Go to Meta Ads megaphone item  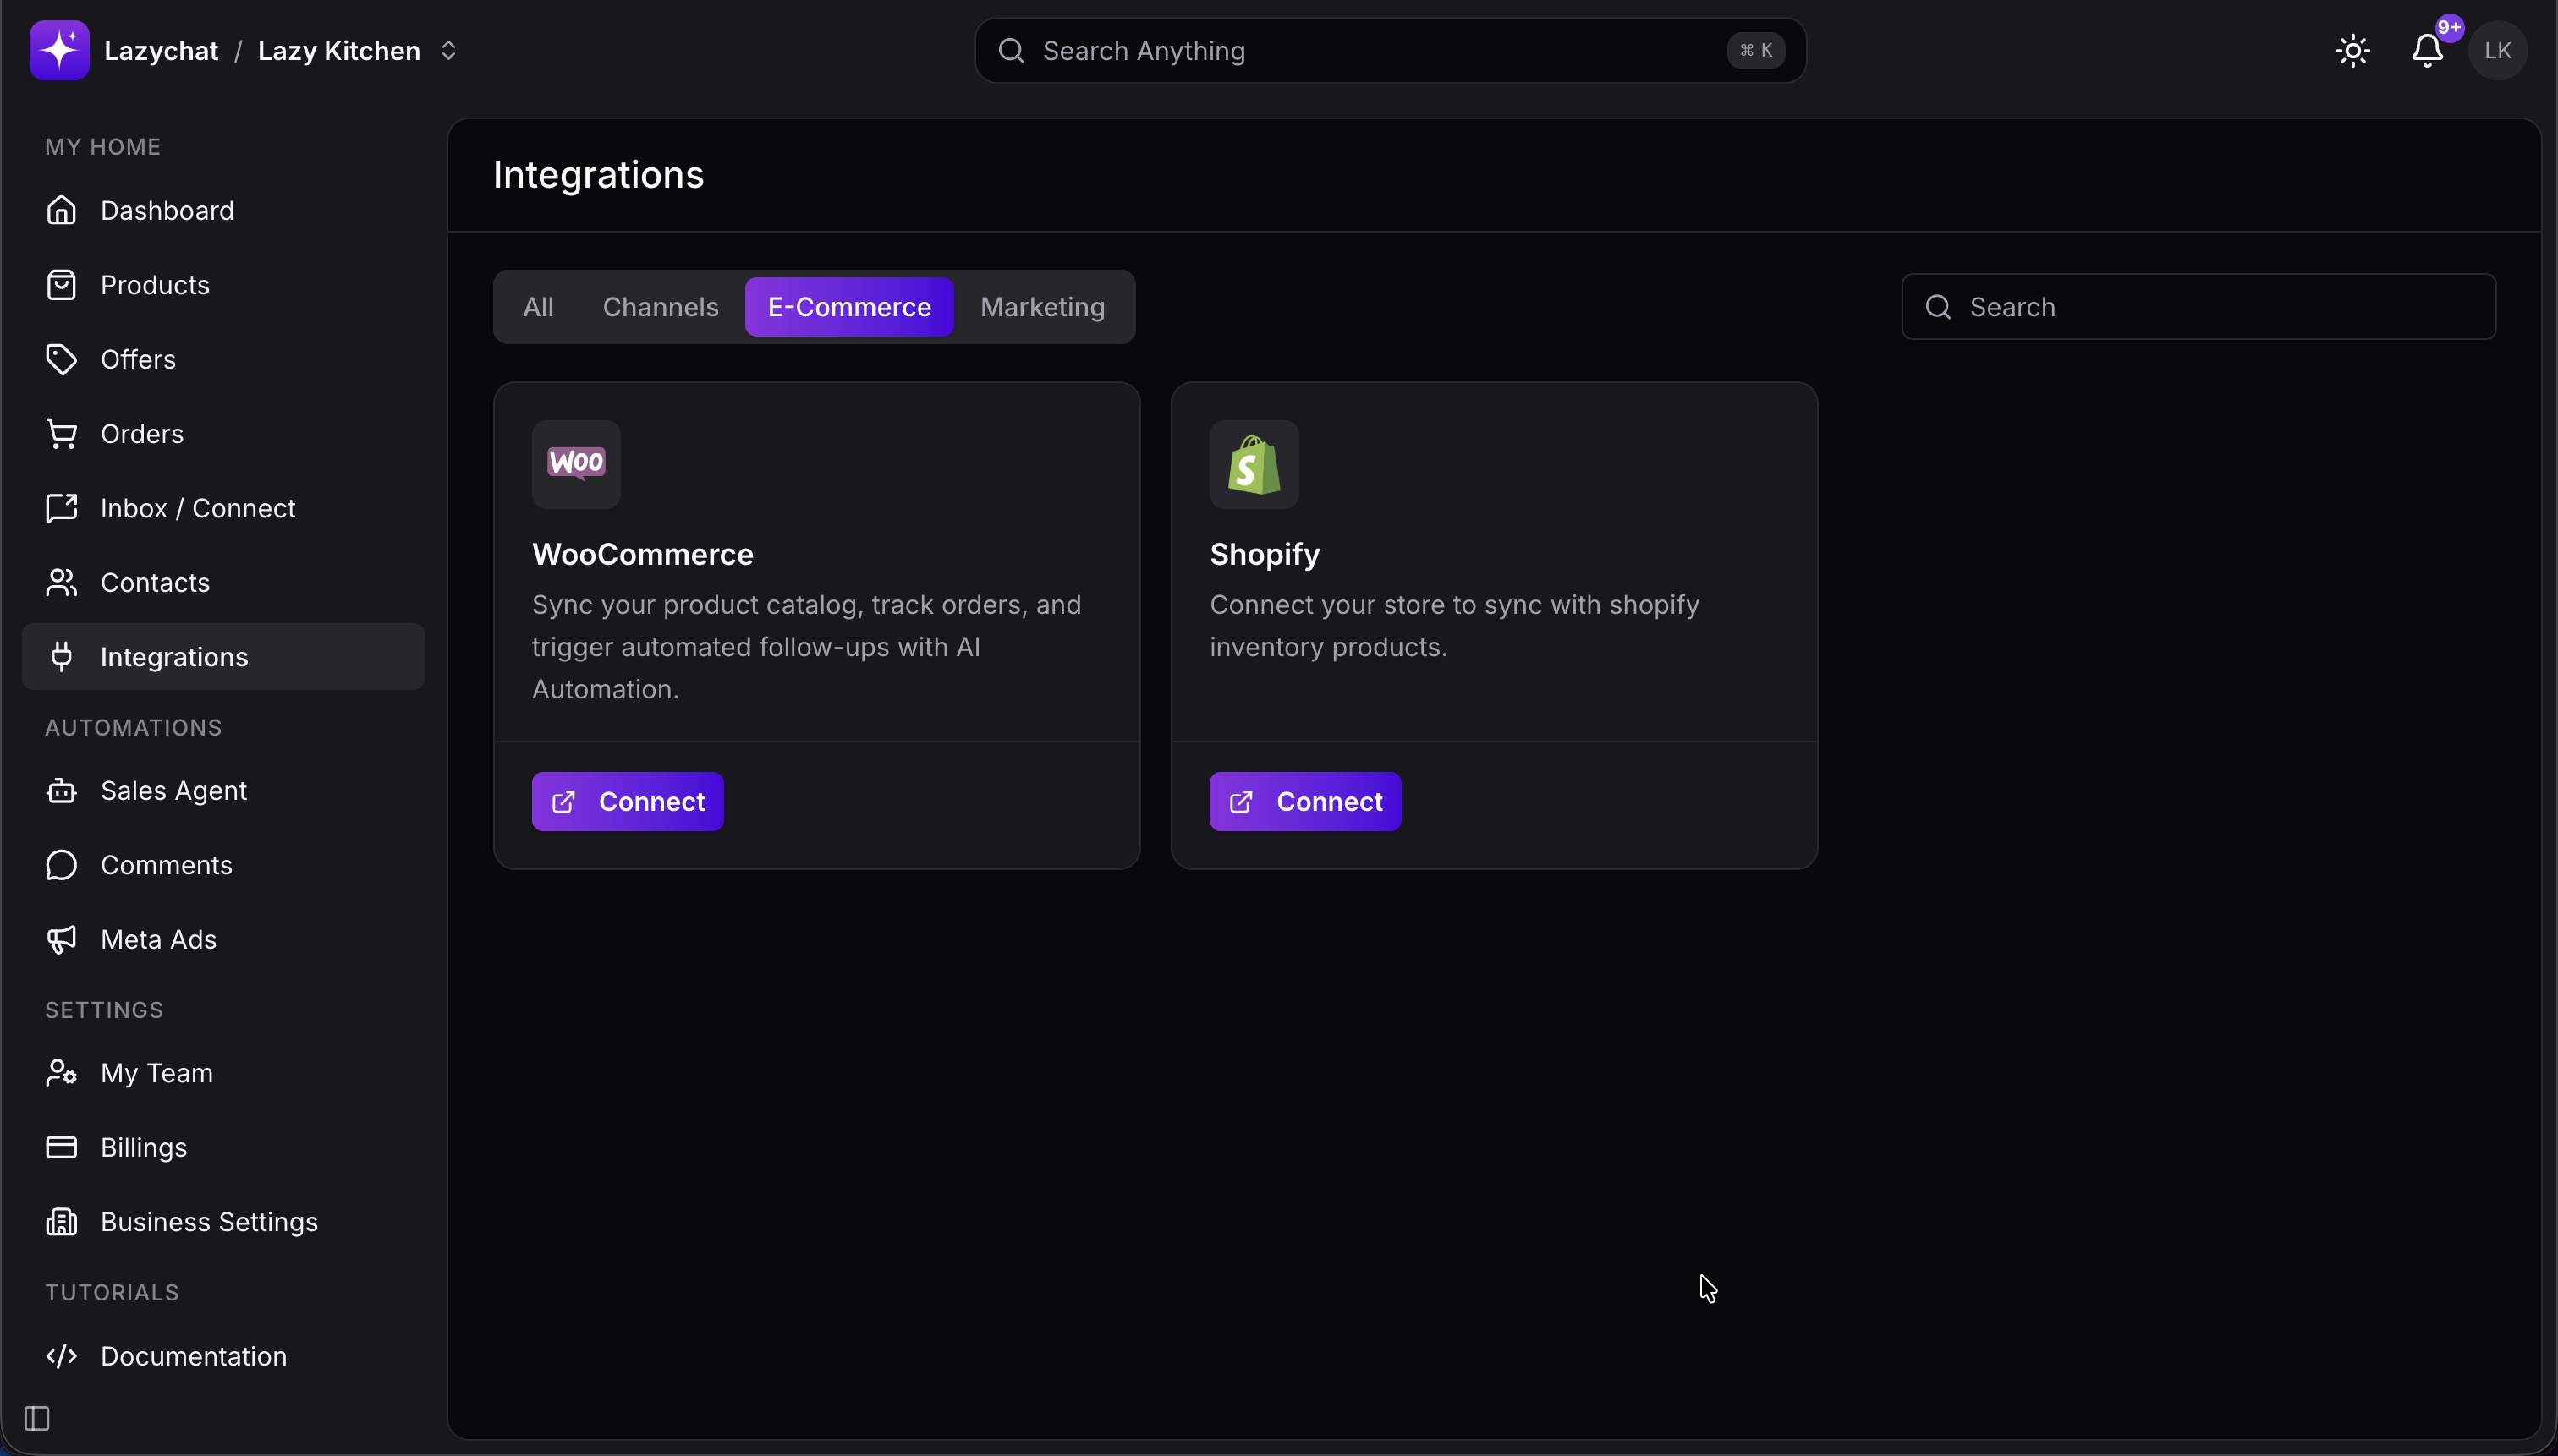coord(158,940)
